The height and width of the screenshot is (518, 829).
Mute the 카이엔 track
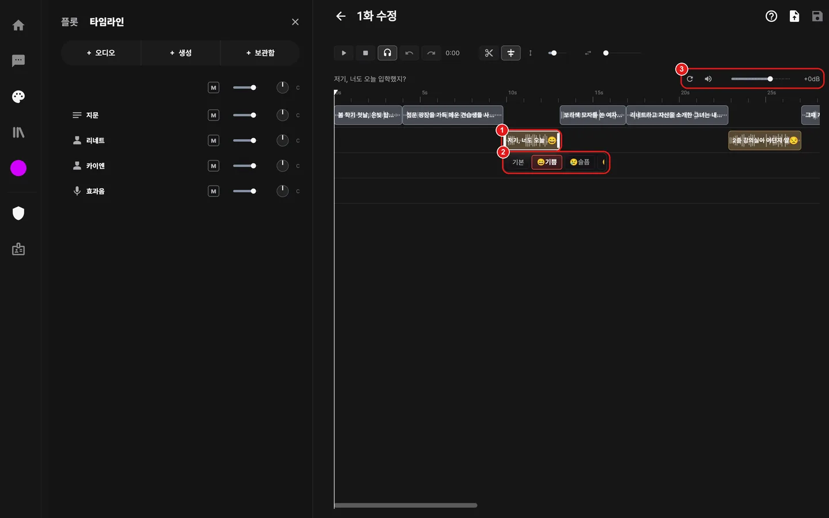[214, 166]
